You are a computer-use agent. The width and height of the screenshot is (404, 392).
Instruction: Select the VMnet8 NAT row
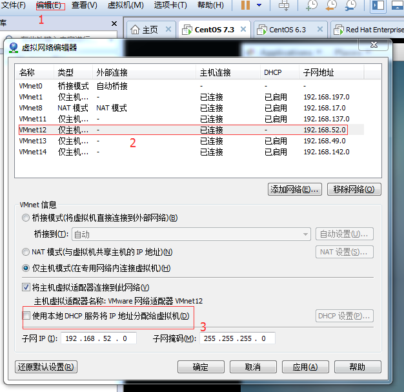pos(190,108)
